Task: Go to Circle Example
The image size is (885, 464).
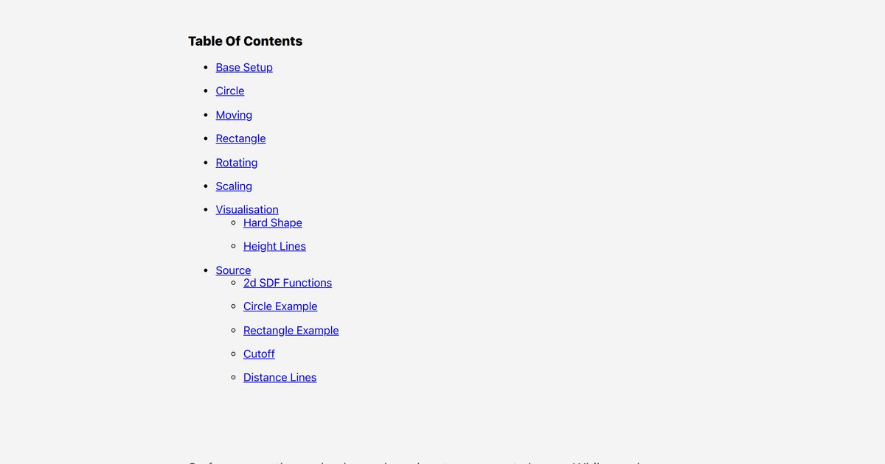Action: point(280,306)
